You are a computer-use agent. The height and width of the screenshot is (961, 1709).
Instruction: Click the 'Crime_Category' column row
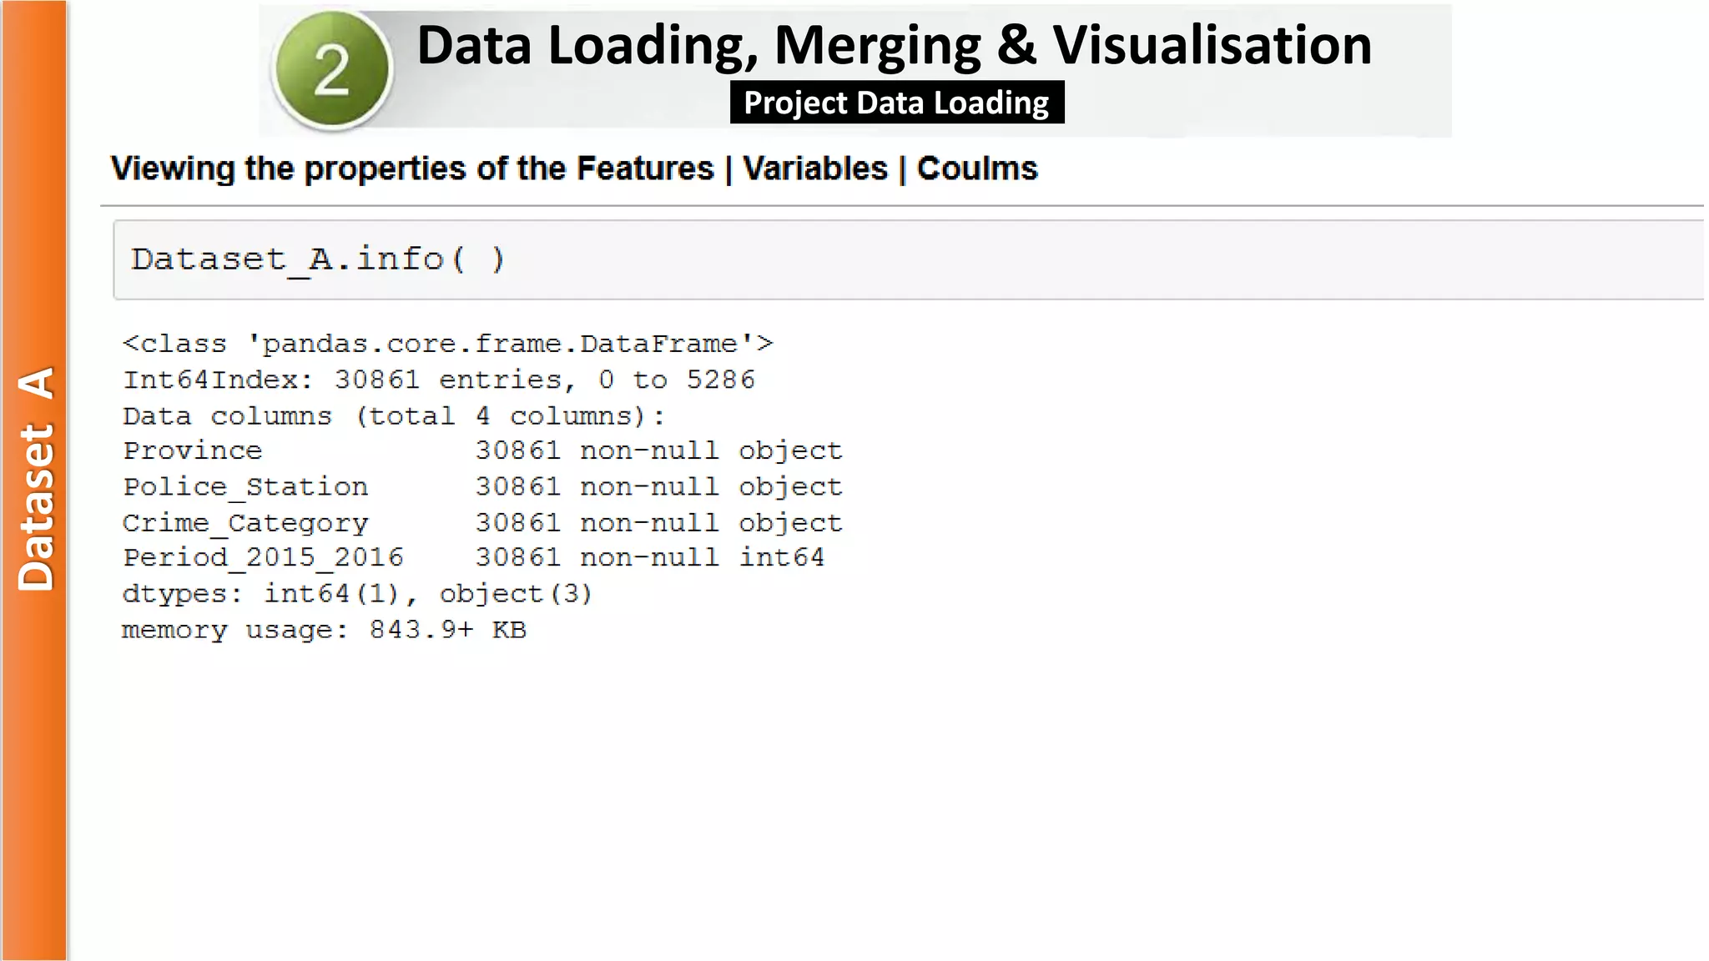(x=482, y=523)
